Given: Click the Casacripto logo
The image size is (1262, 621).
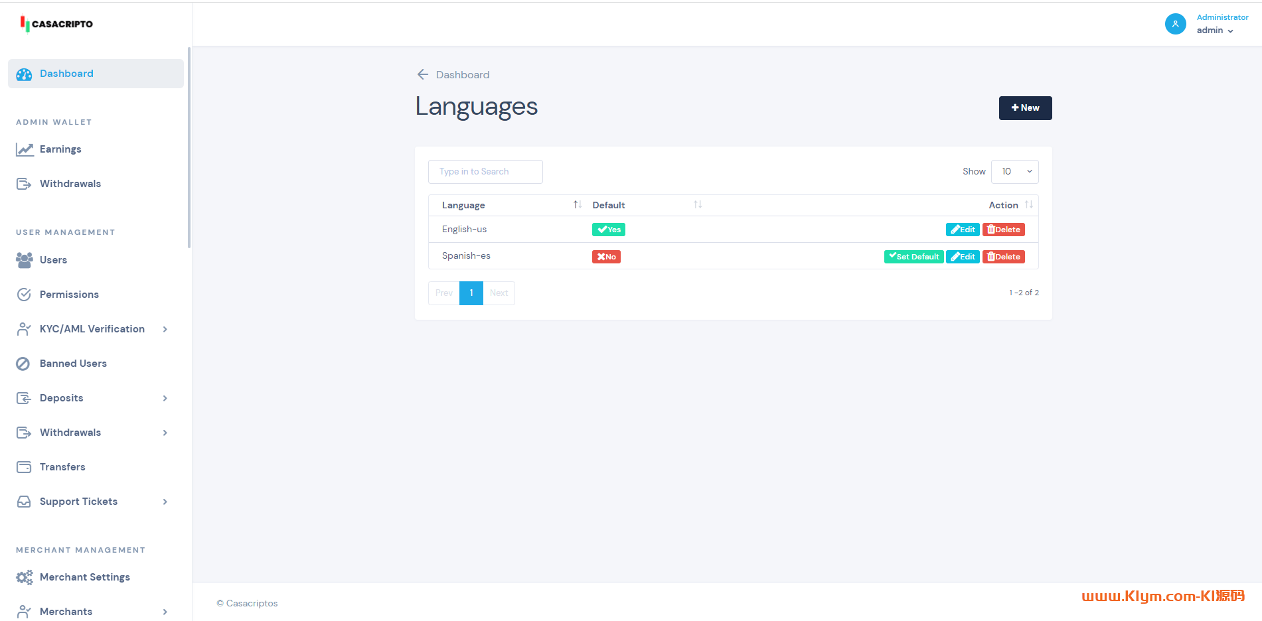Looking at the screenshot, I should click(x=56, y=24).
